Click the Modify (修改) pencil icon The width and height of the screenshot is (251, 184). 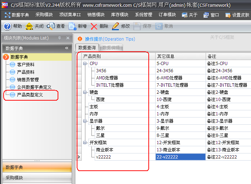tap(116, 26)
